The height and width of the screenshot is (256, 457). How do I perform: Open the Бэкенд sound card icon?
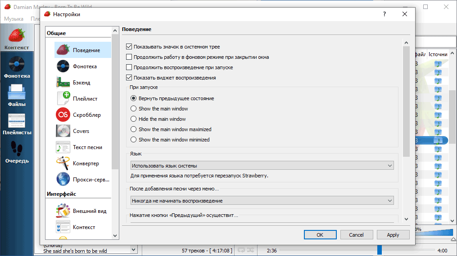[x=63, y=83]
